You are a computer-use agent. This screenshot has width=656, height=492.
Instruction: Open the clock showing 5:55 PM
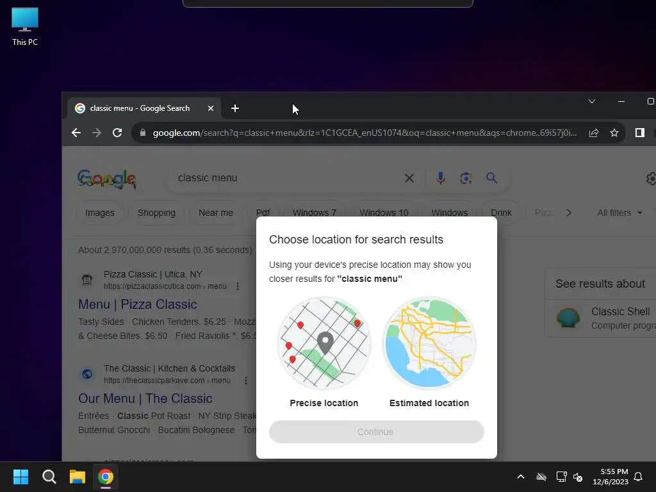coord(611,477)
